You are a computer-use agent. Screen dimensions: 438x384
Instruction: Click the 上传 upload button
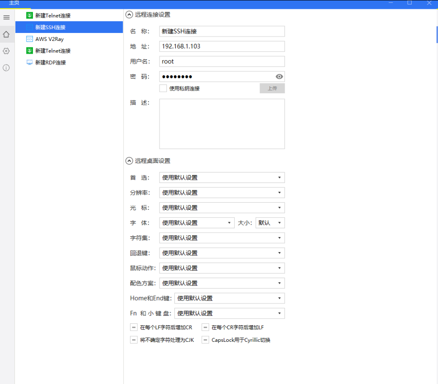[x=272, y=88]
